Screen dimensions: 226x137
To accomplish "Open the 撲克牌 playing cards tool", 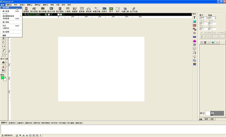I will (89, 10).
